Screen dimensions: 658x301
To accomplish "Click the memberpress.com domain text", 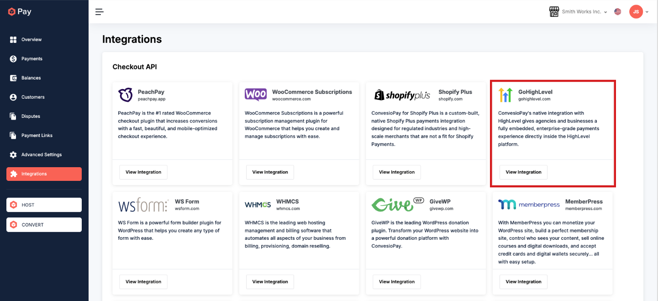I will (584, 209).
